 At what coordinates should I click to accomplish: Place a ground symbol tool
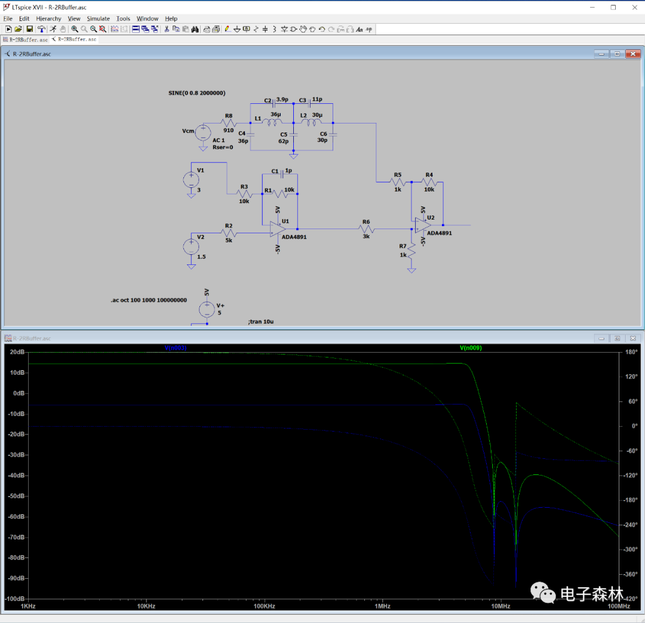click(x=237, y=29)
